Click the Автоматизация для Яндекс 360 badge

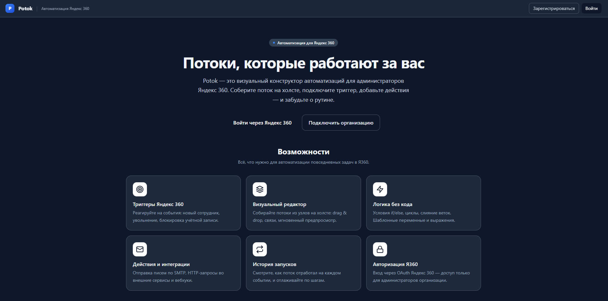[x=304, y=43]
